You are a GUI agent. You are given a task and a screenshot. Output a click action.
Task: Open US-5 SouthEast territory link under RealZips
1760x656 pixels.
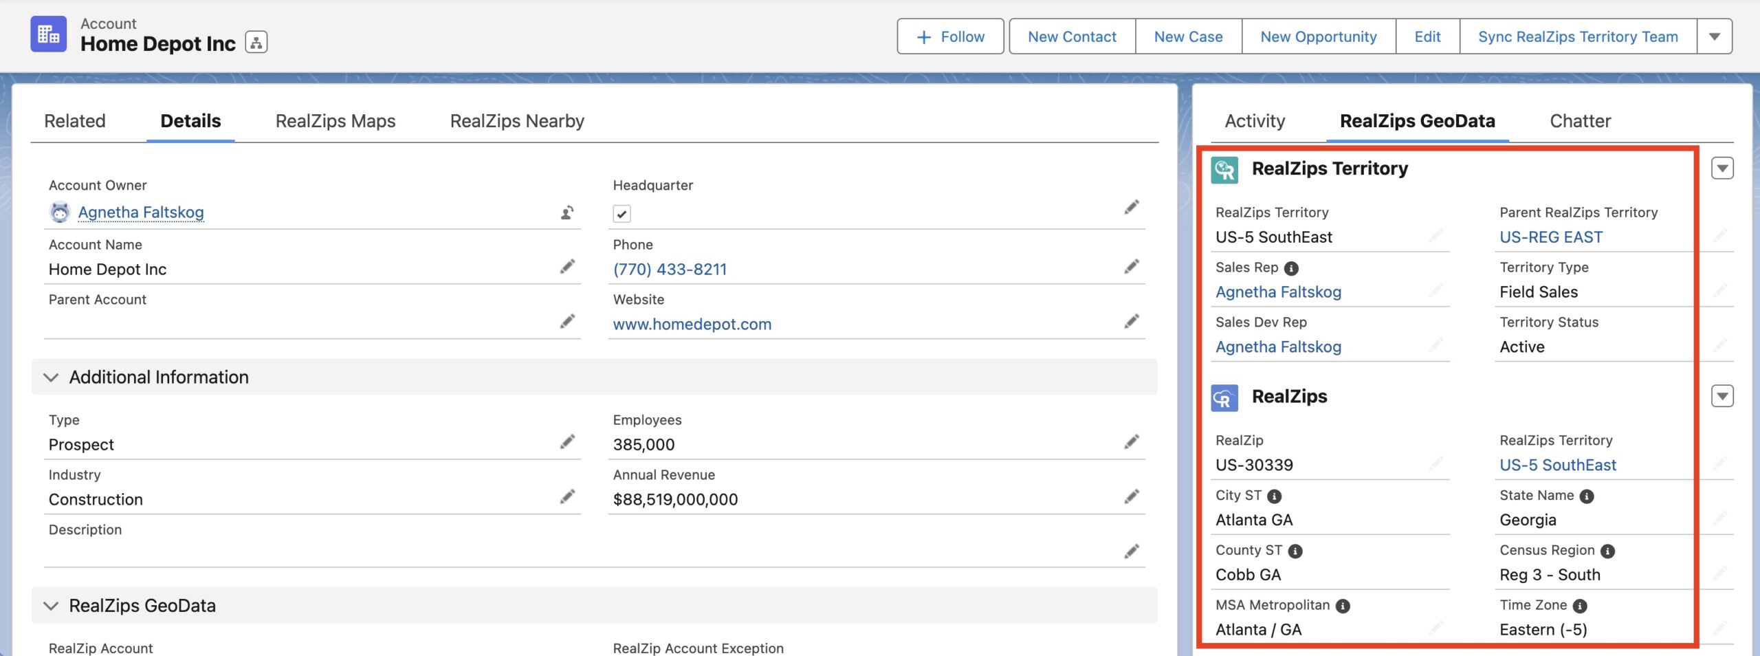[x=1558, y=465]
